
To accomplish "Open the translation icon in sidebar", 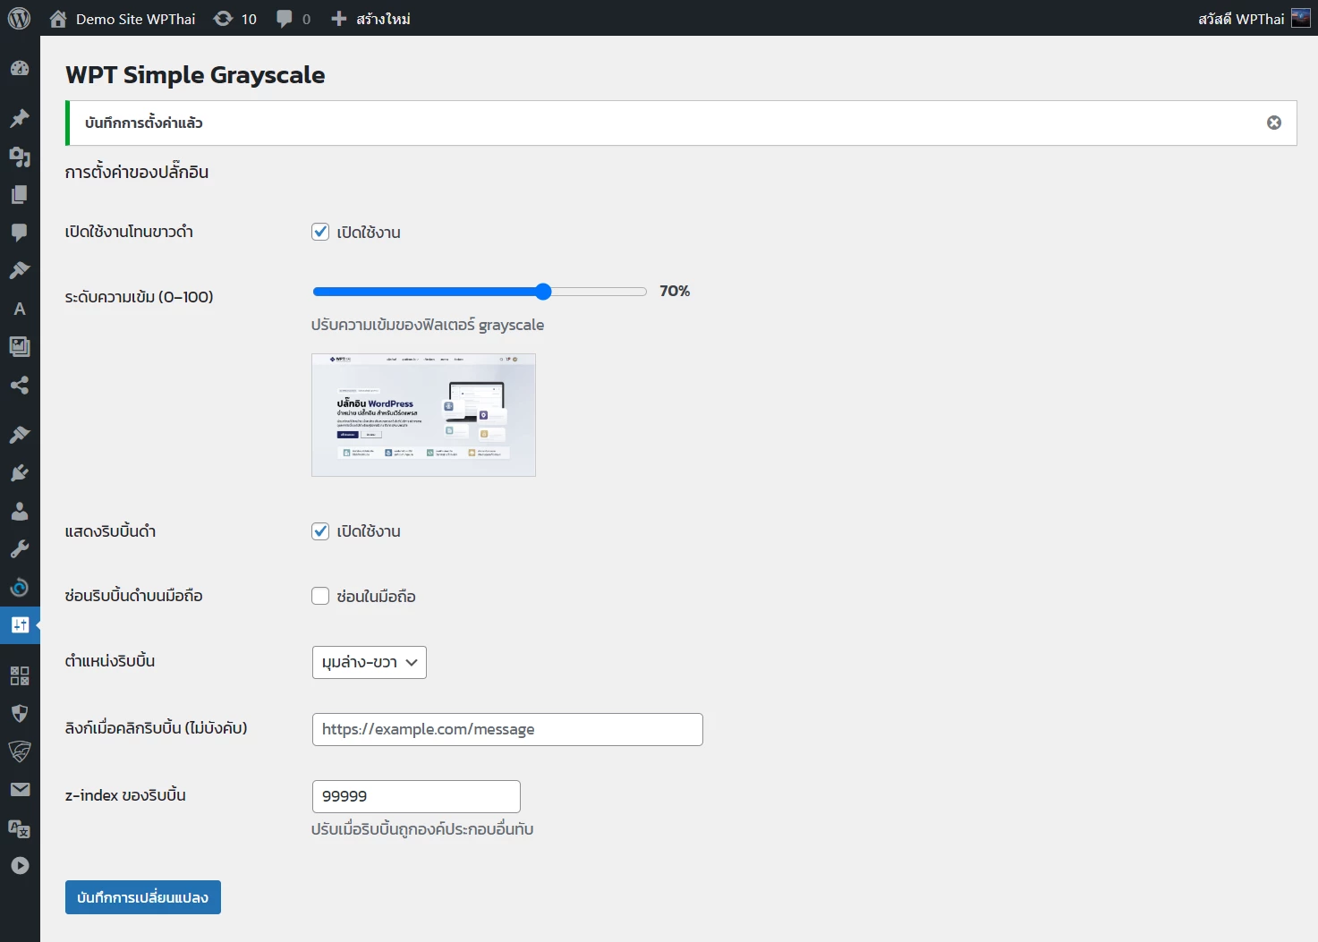I will 20,828.
